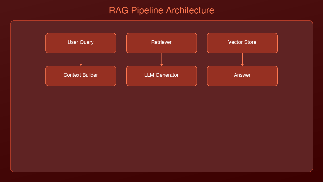Select the Answer node
This screenshot has height=182, width=323.
[x=242, y=76]
